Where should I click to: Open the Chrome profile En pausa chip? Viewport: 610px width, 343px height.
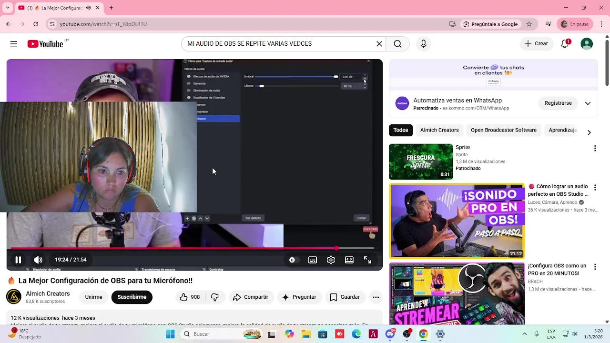[x=575, y=24]
